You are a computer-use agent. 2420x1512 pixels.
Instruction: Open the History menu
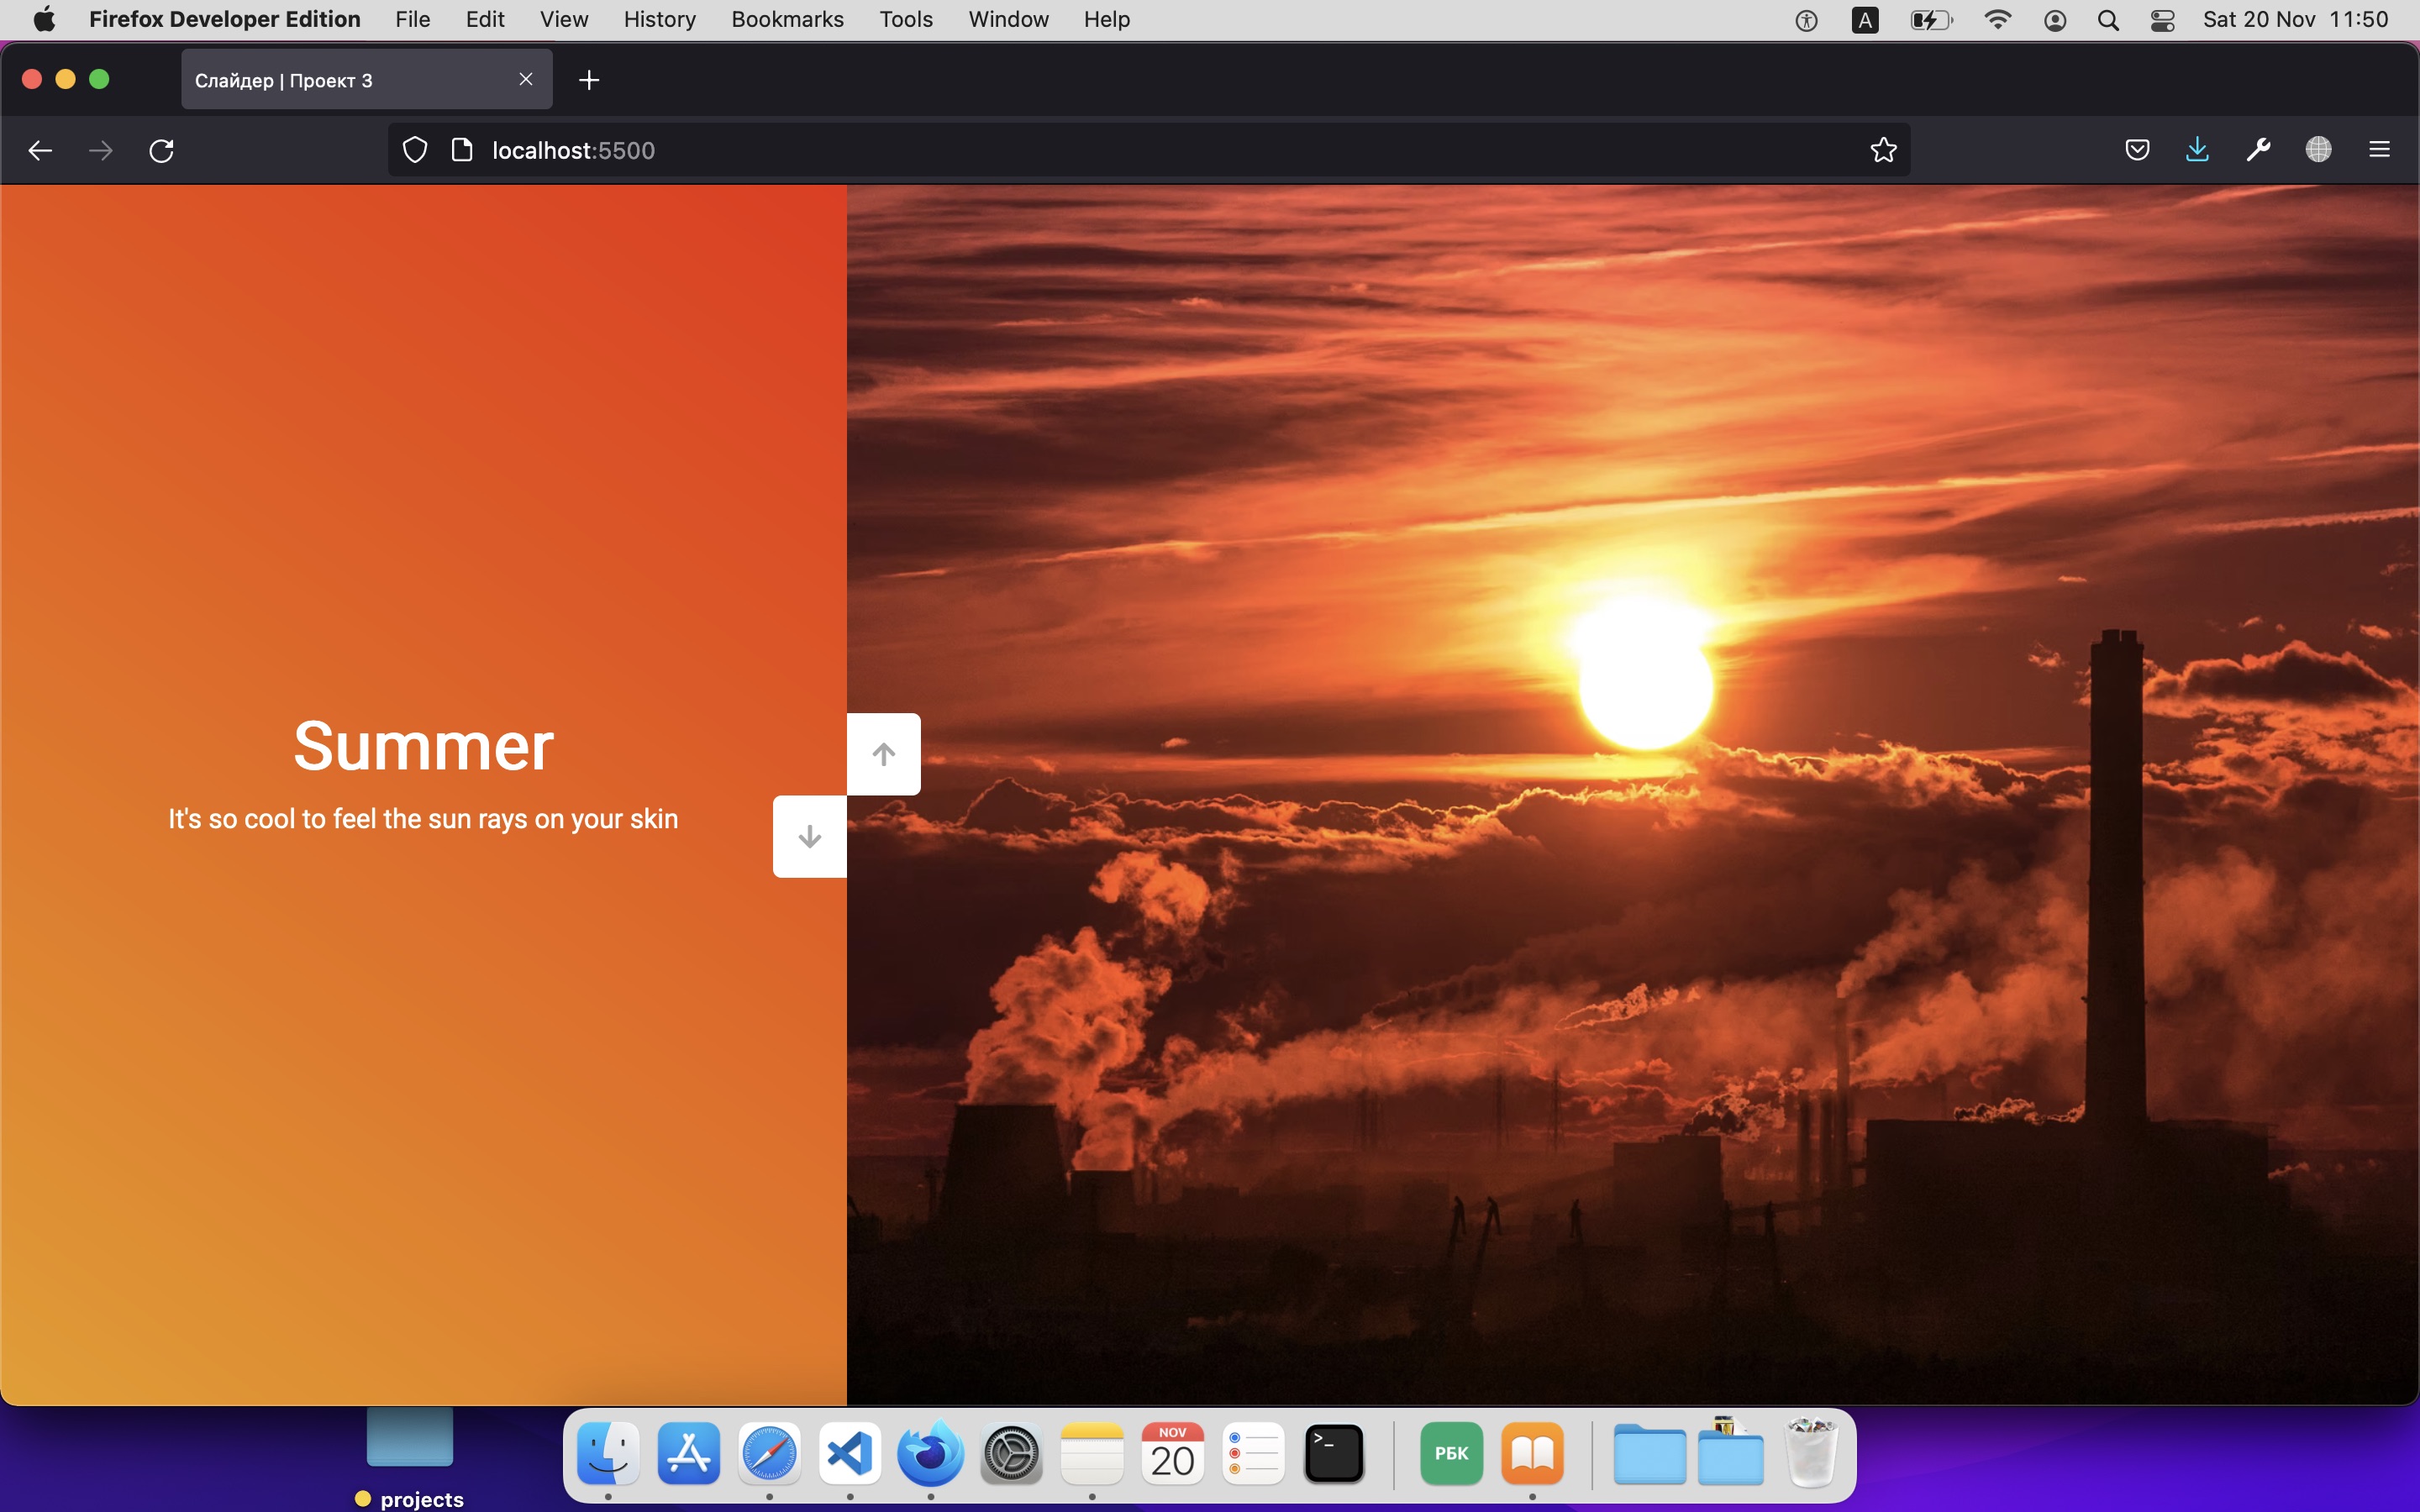(659, 19)
